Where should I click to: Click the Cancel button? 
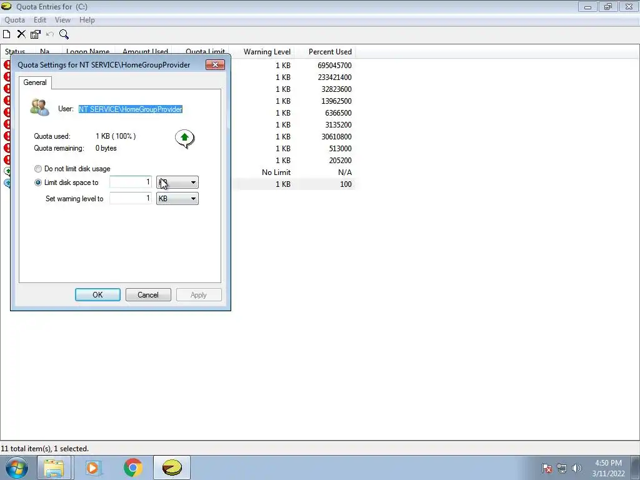coord(148,295)
